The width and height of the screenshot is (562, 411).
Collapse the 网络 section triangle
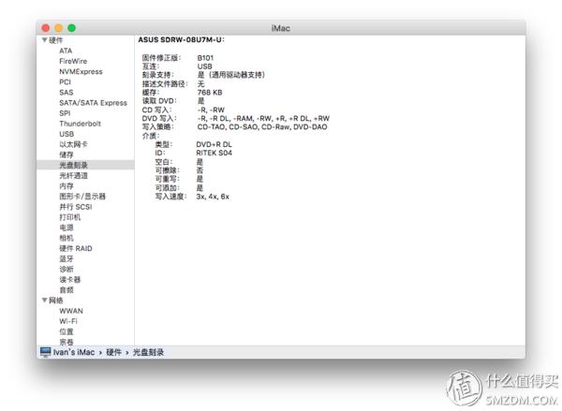45,301
